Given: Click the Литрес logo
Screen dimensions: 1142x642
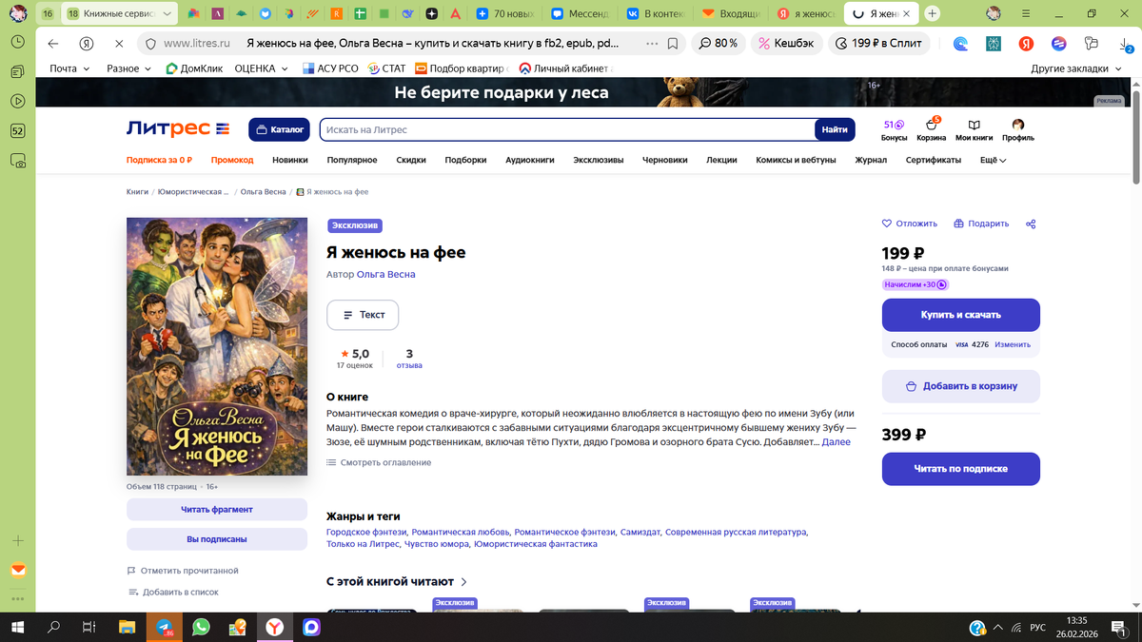Looking at the screenshot, I should 178,129.
